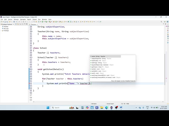Viewport: 169px width, 126px height.
Task: Open the Debug configurations dropdown arrow
Action: pyautogui.click(x=41, y=22)
